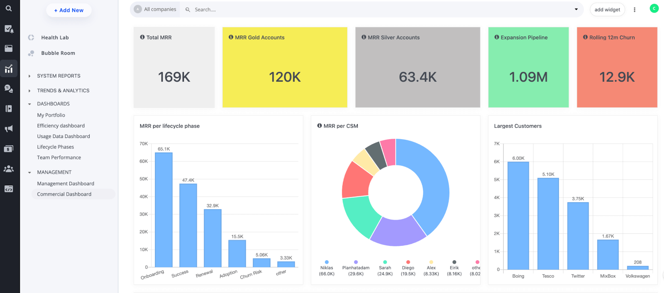Expand the TRENDS & ANALYTICS section

(63, 90)
